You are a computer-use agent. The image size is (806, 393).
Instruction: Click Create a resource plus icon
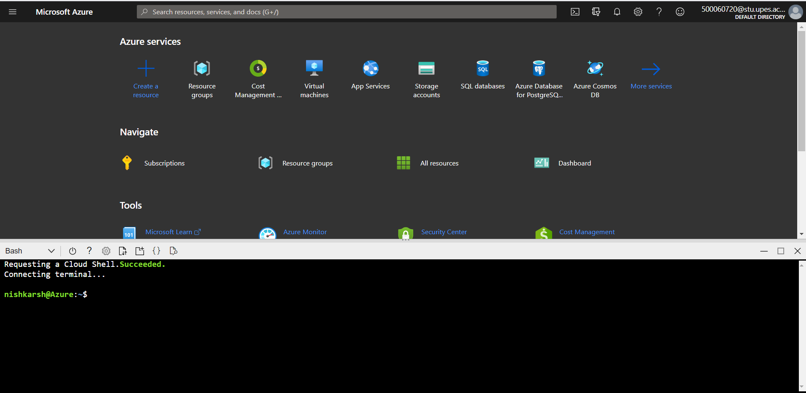(146, 68)
